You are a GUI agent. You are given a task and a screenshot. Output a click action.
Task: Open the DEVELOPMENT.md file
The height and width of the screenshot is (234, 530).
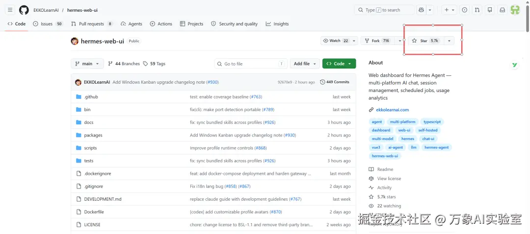tap(103, 199)
